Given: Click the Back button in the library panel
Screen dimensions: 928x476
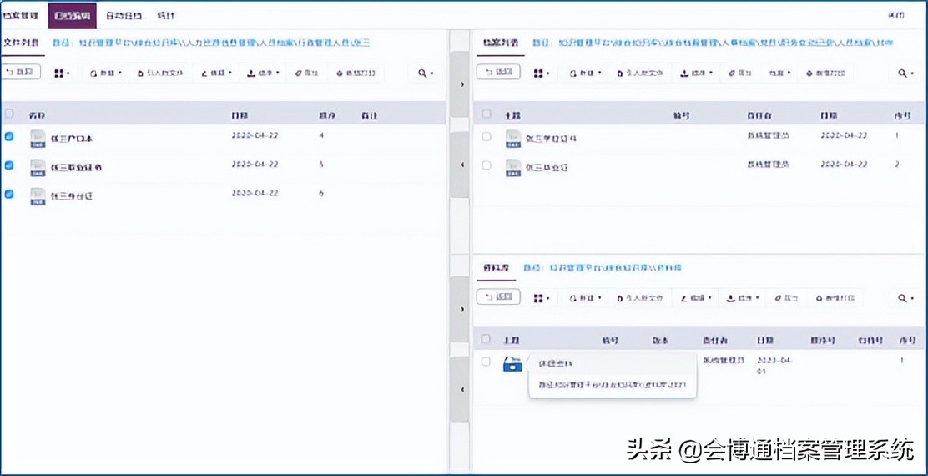Looking at the screenshot, I should coord(498,296).
